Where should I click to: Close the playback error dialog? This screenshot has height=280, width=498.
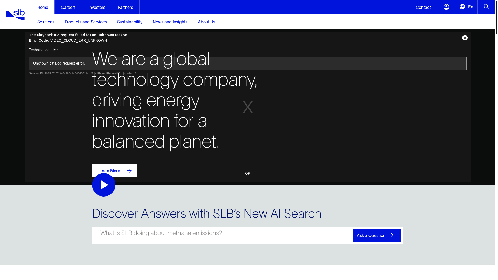coord(465,38)
